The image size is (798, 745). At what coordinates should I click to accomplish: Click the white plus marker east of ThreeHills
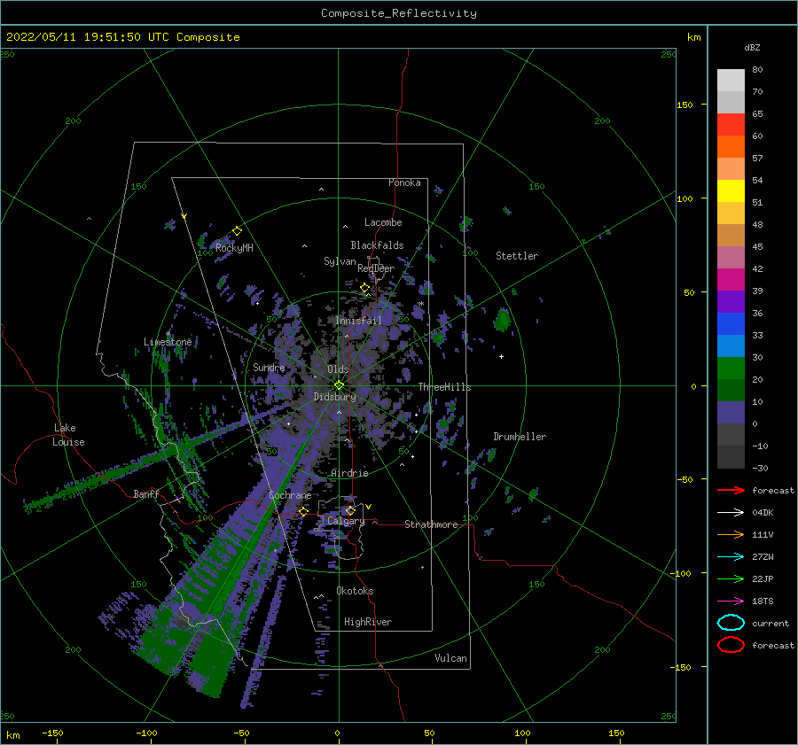click(501, 356)
